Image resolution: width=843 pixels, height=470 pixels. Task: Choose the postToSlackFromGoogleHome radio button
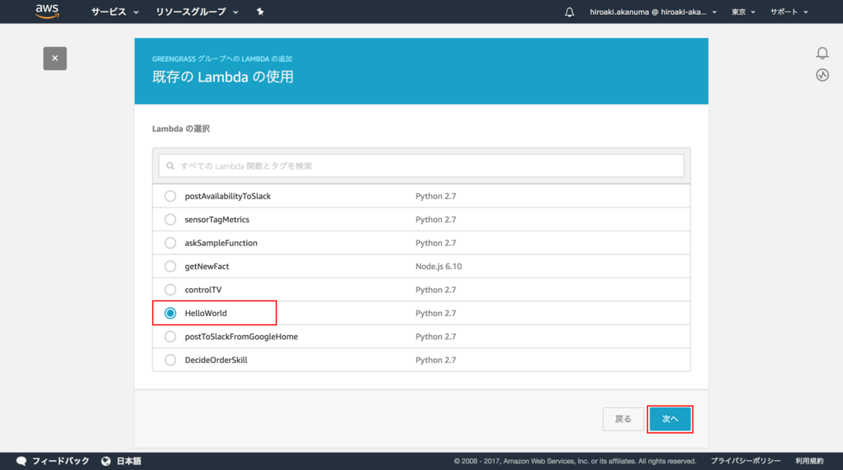pos(170,336)
